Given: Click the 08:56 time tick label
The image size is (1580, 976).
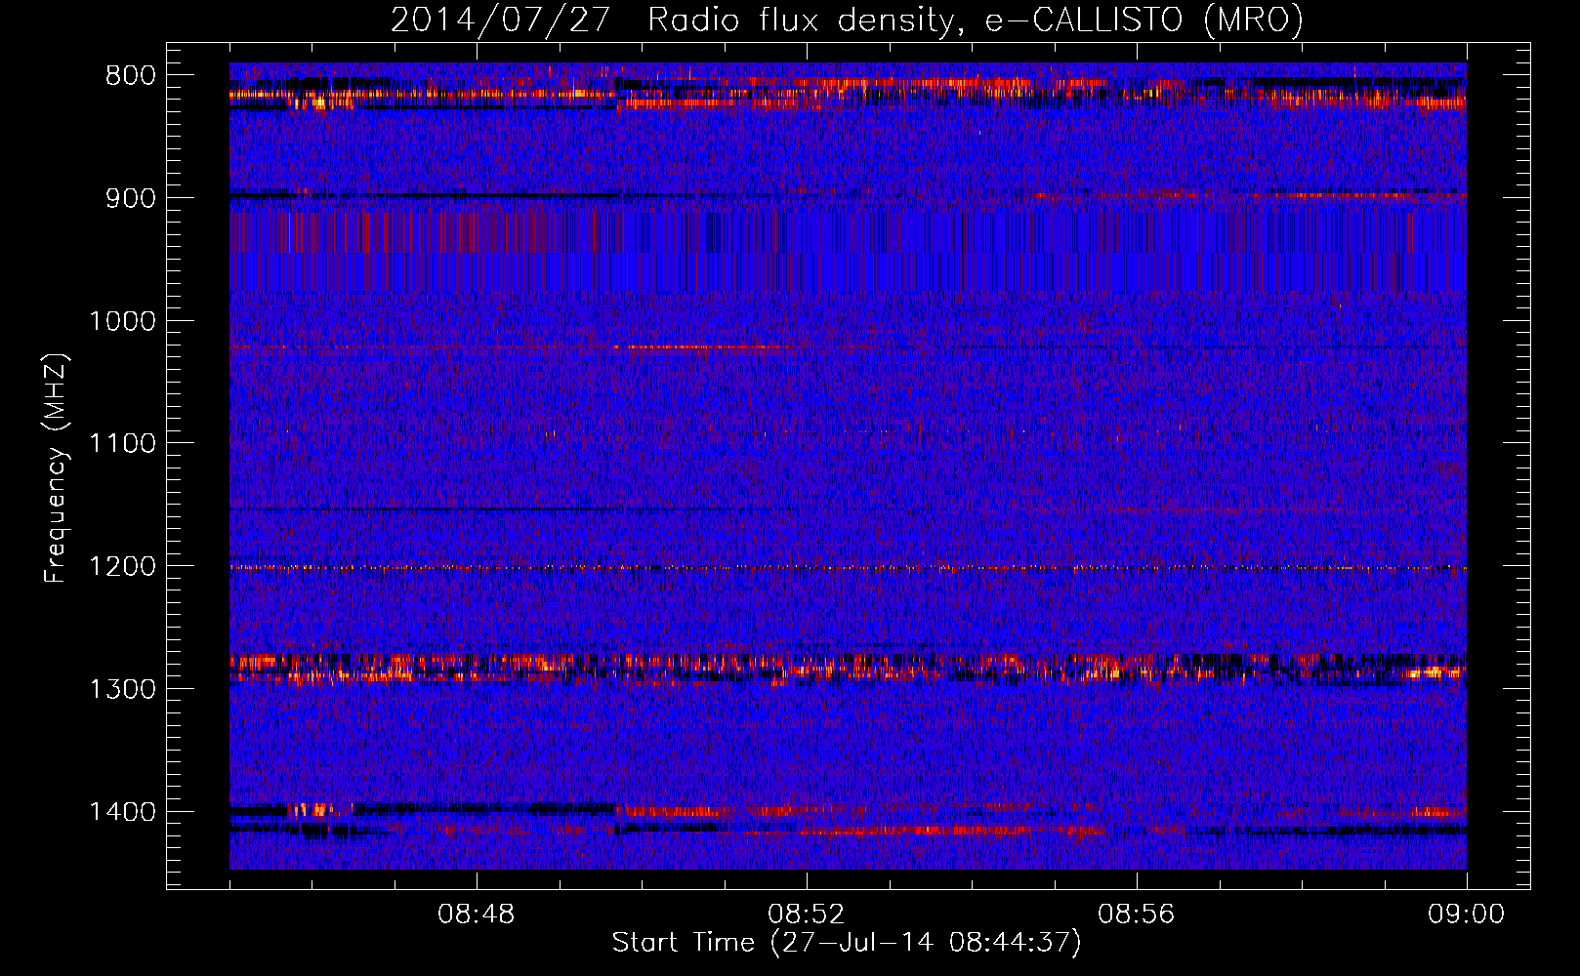Looking at the screenshot, I should (x=1137, y=915).
